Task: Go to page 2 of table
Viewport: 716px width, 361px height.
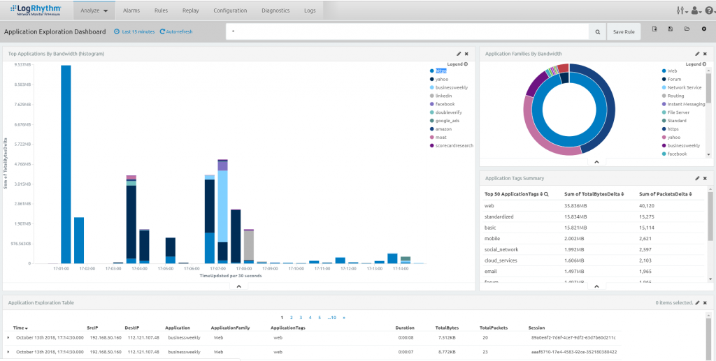Action: point(292,318)
